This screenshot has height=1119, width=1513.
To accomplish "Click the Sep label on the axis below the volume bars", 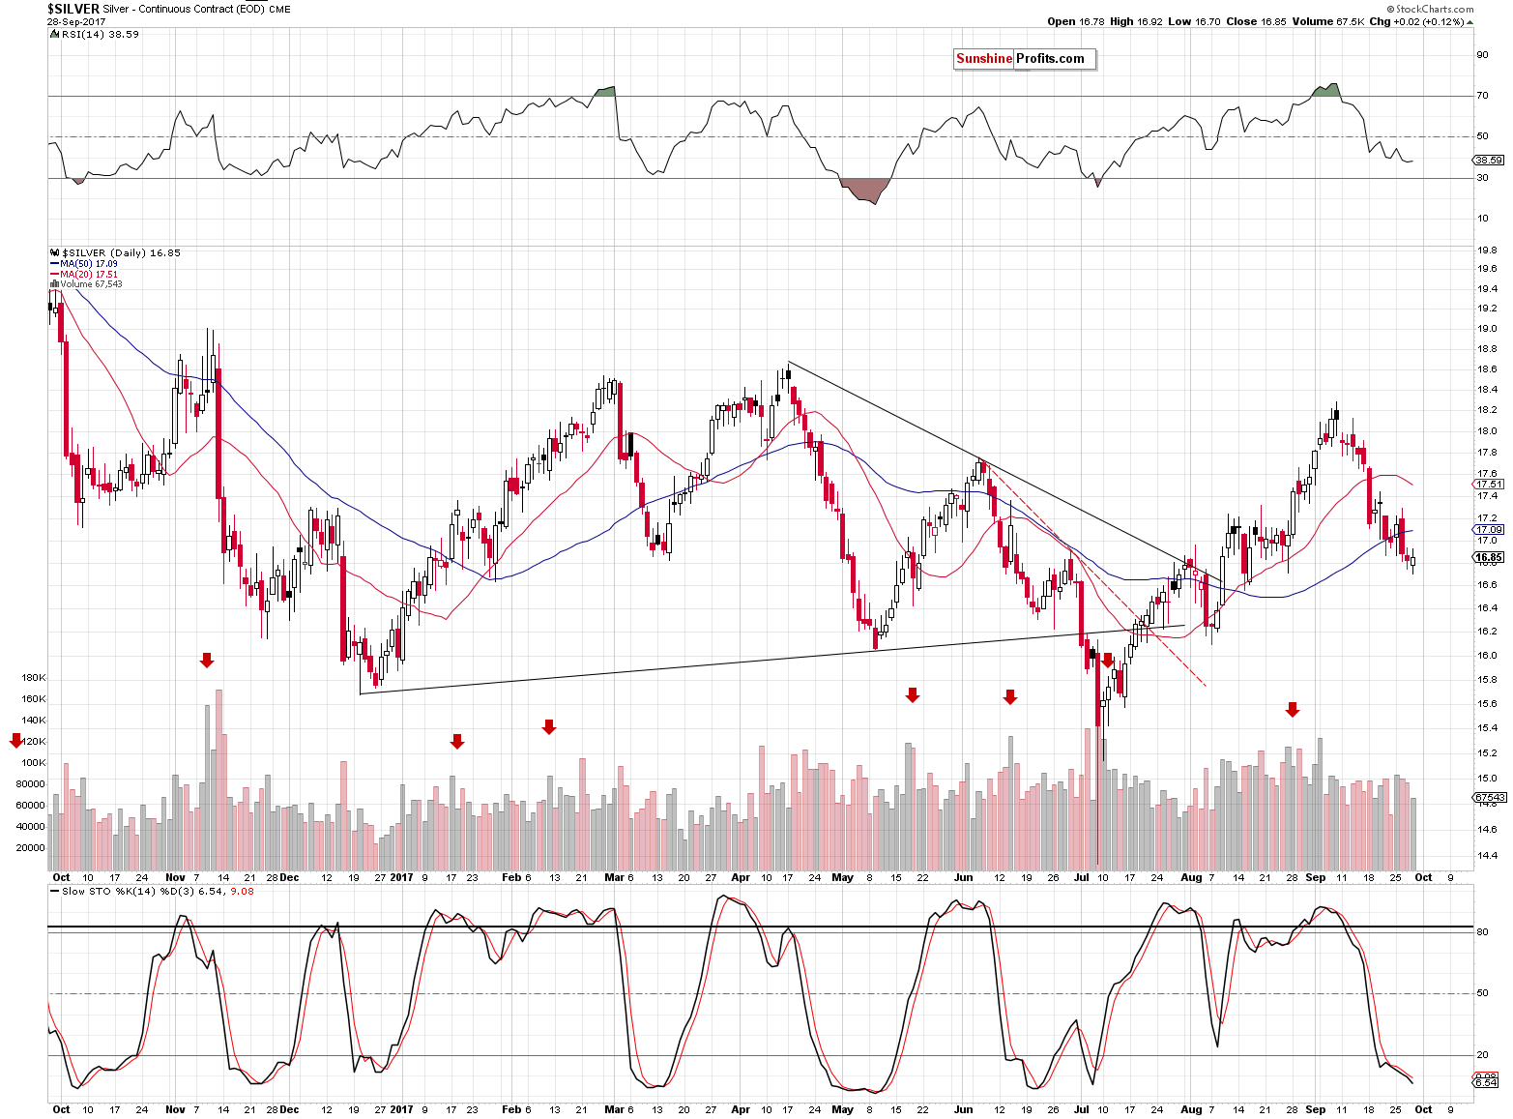I will pos(1315,878).
